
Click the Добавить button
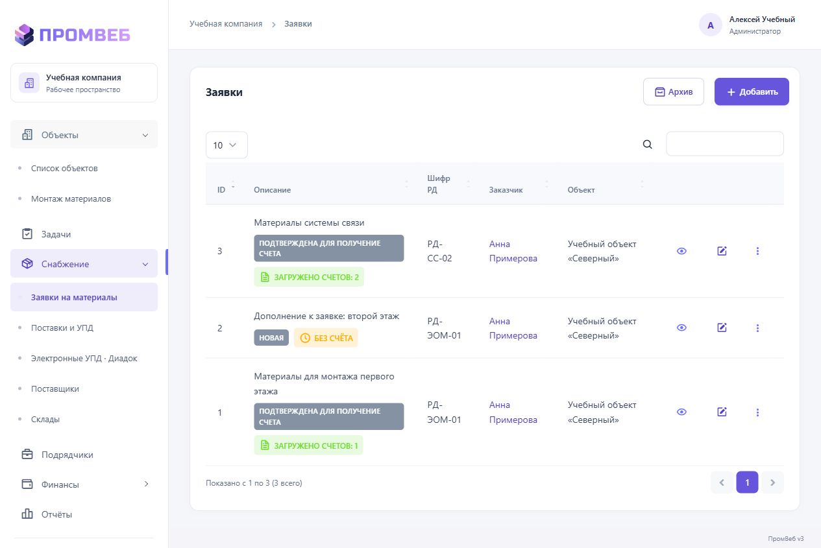[x=752, y=91]
